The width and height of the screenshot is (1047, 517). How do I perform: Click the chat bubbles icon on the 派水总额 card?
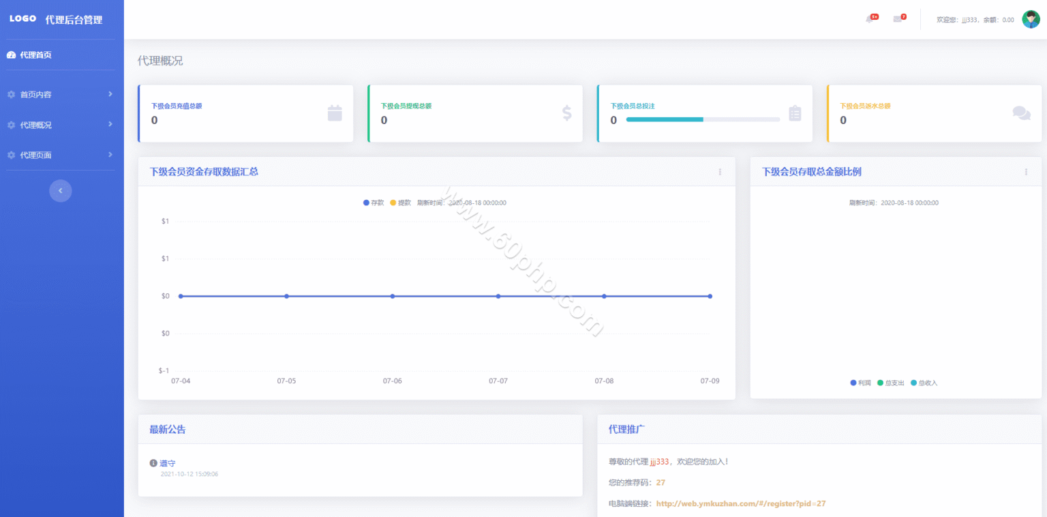click(x=1021, y=113)
